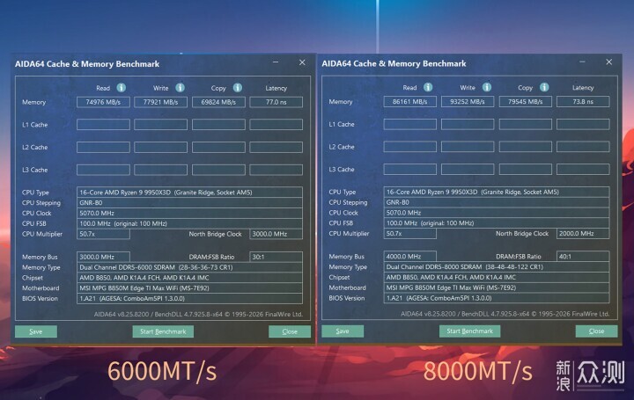Click Read info icon in right window
This screenshot has width=634, height=400.
pos(428,87)
